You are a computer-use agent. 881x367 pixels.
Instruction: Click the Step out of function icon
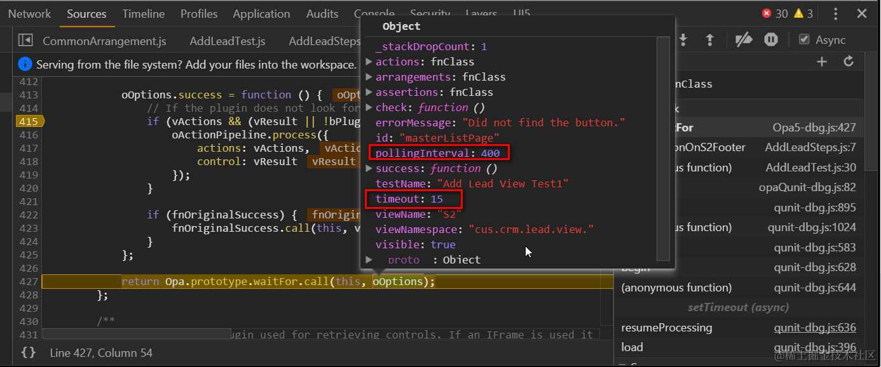coord(710,39)
